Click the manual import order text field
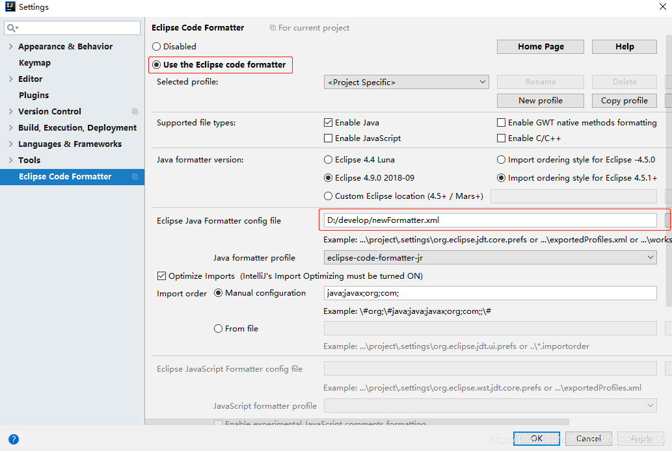Viewport: 672px width, 451px height. click(491, 293)
